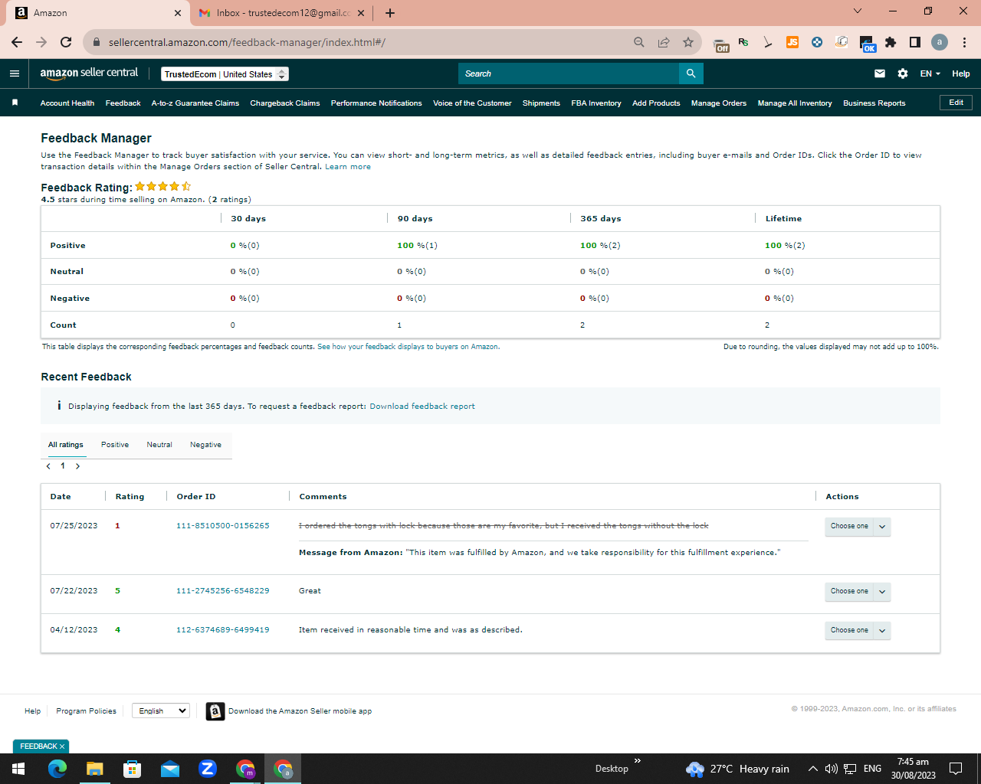The image size is (981, 784).
Task: Open Chargeback Claims menu item
Action: coord(285,103)
